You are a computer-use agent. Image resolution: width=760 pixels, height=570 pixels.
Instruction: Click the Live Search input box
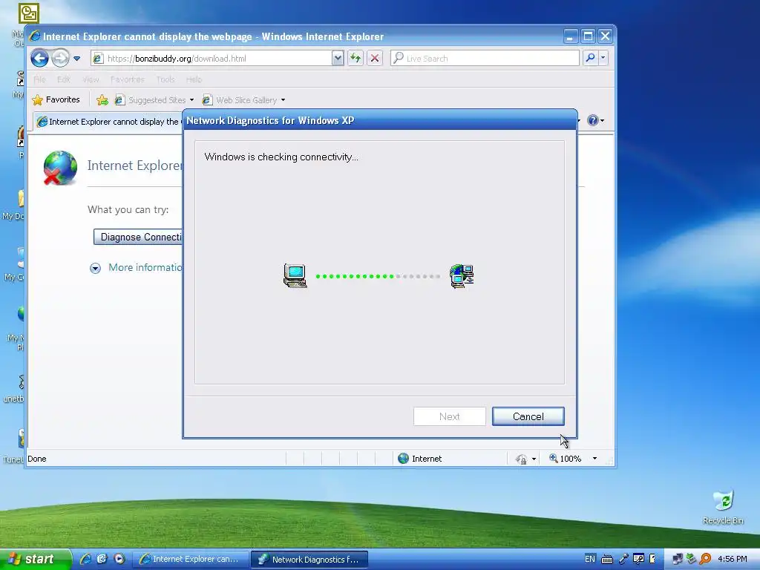[485, 58]
